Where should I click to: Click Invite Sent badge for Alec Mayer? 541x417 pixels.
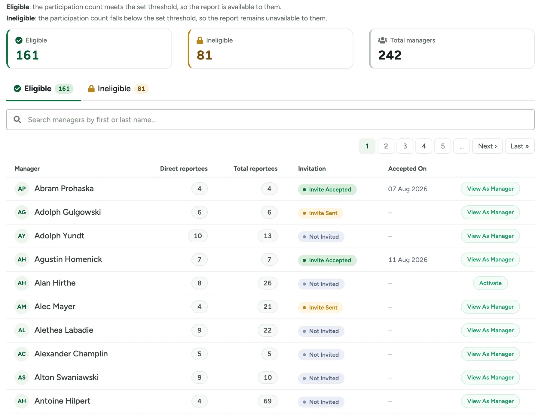[x=320, y=307]
